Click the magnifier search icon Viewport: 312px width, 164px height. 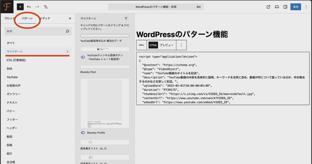[x=67, y=31]
